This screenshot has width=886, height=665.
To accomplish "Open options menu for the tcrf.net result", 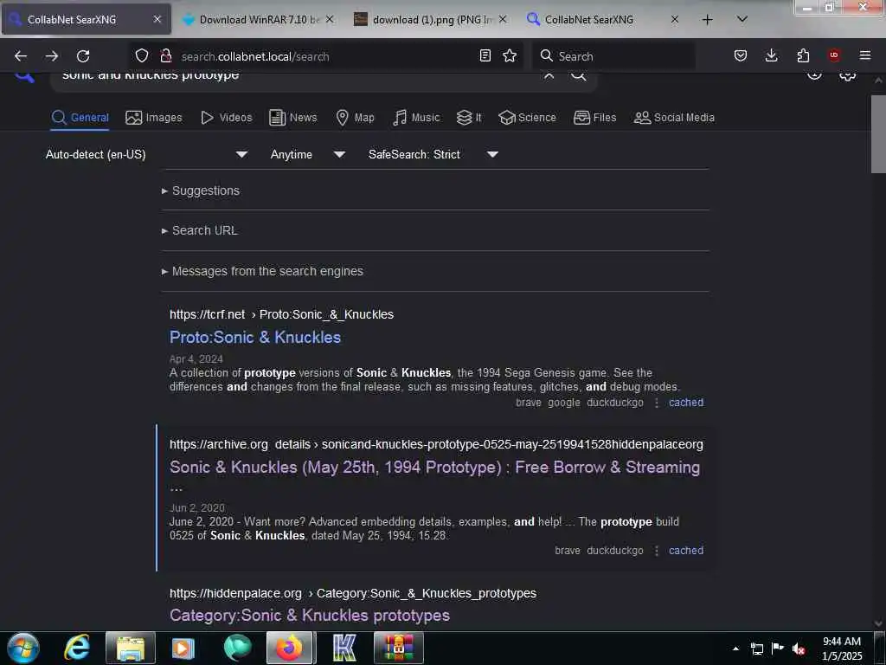I will pos(657,403).
